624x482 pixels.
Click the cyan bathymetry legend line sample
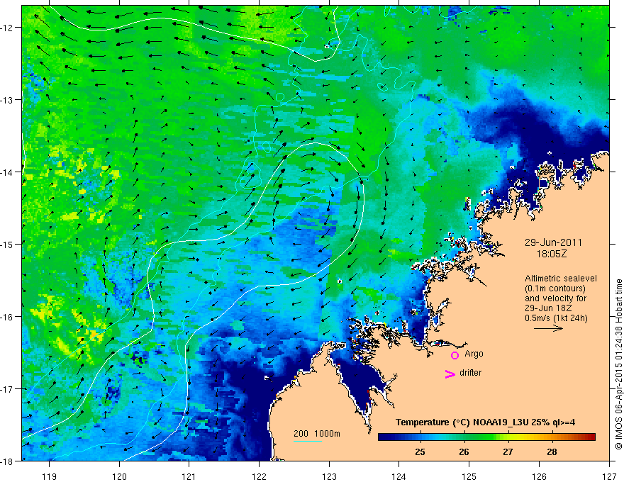[308, 441]
